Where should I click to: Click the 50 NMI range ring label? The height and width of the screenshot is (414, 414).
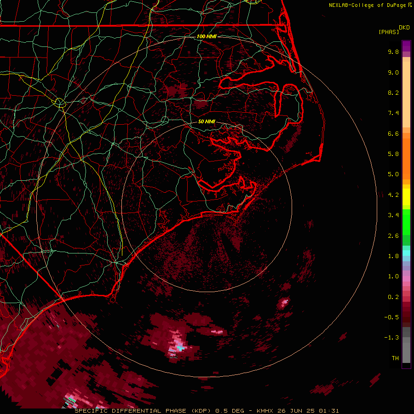coord(207,121)
